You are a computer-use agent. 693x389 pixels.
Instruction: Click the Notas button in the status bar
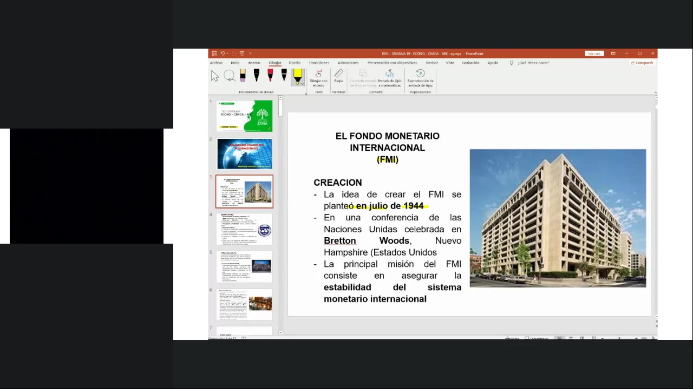point(512,338)
